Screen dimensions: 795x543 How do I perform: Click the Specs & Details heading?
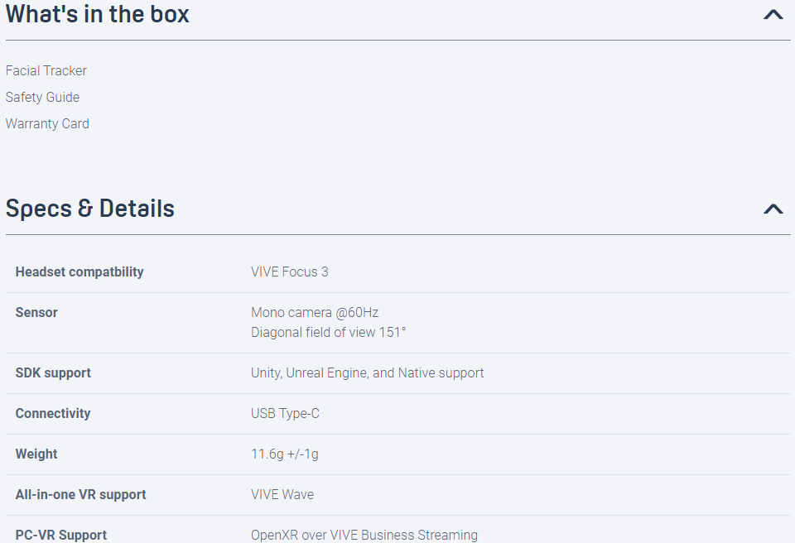tap(90, 209)
